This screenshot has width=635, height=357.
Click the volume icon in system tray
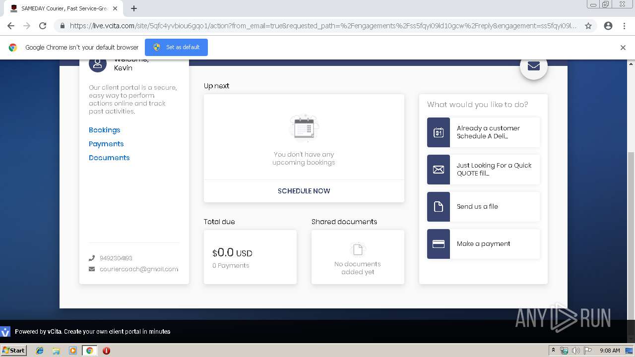point(576,351)
